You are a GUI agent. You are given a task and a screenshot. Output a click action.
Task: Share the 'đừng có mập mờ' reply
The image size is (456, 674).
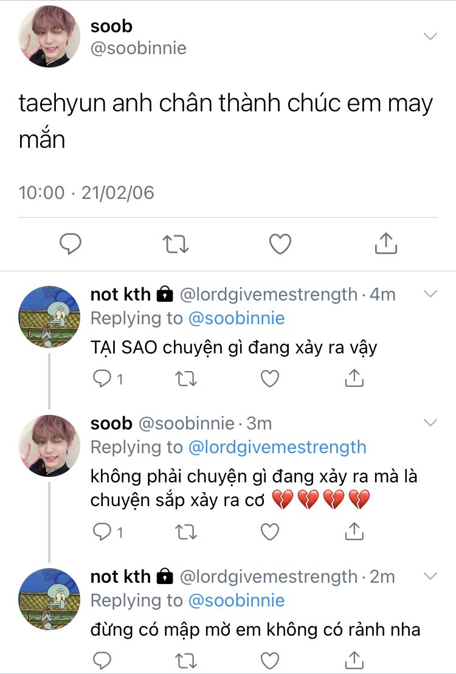(354, 660)
